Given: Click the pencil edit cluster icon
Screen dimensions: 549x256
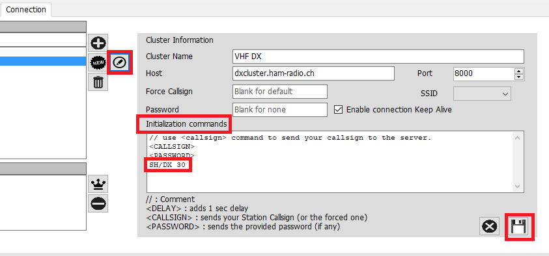Looking at the screenshot, I should [120, 63].
